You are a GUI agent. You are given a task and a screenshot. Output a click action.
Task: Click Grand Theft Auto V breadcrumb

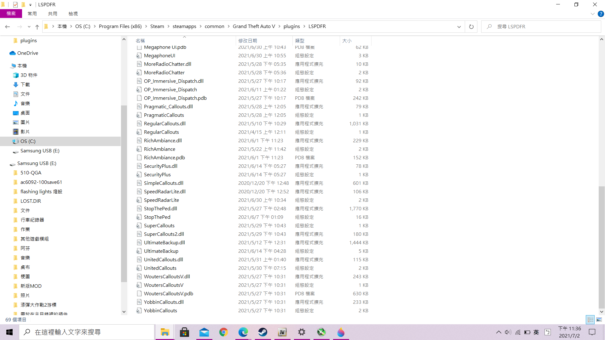(x=254, y=26)
